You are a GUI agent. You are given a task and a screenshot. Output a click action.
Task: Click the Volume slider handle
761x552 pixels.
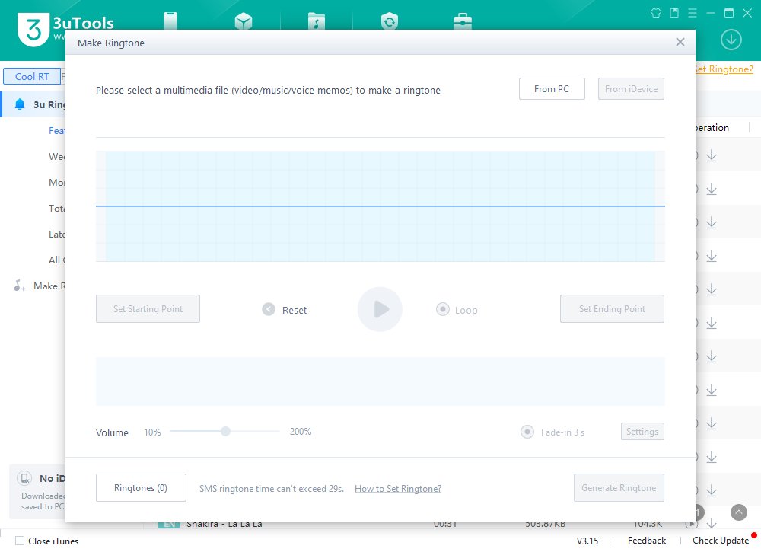coord(226,431)
